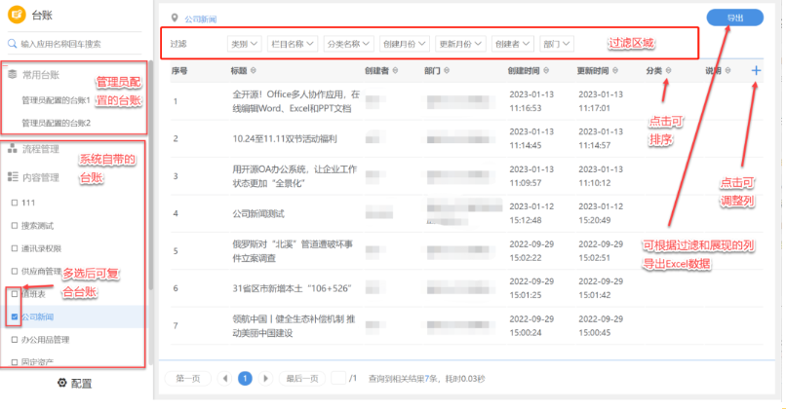Screen dimensions: 786x409
Task: Click the 第一页 button
Action: tap(188, 379)
